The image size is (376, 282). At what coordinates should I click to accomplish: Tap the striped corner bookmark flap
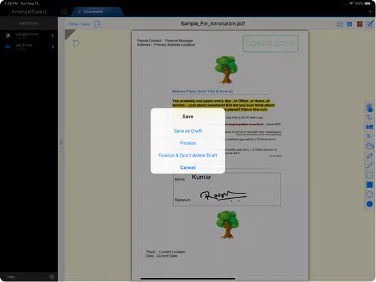tap(69, 34)
